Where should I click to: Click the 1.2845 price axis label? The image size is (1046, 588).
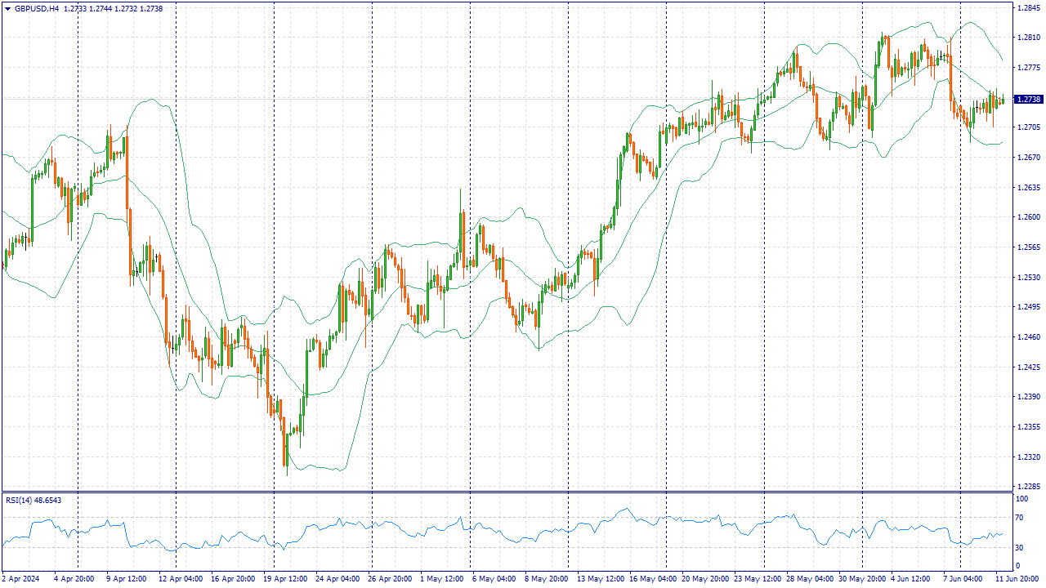pyautogui.click(x=1028, y=7)
